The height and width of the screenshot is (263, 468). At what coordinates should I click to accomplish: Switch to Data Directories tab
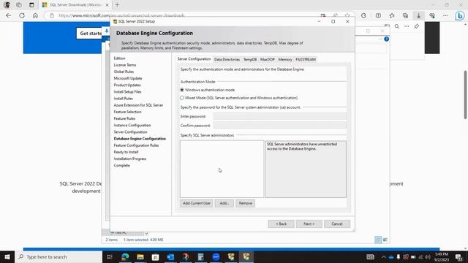[227, 59]
